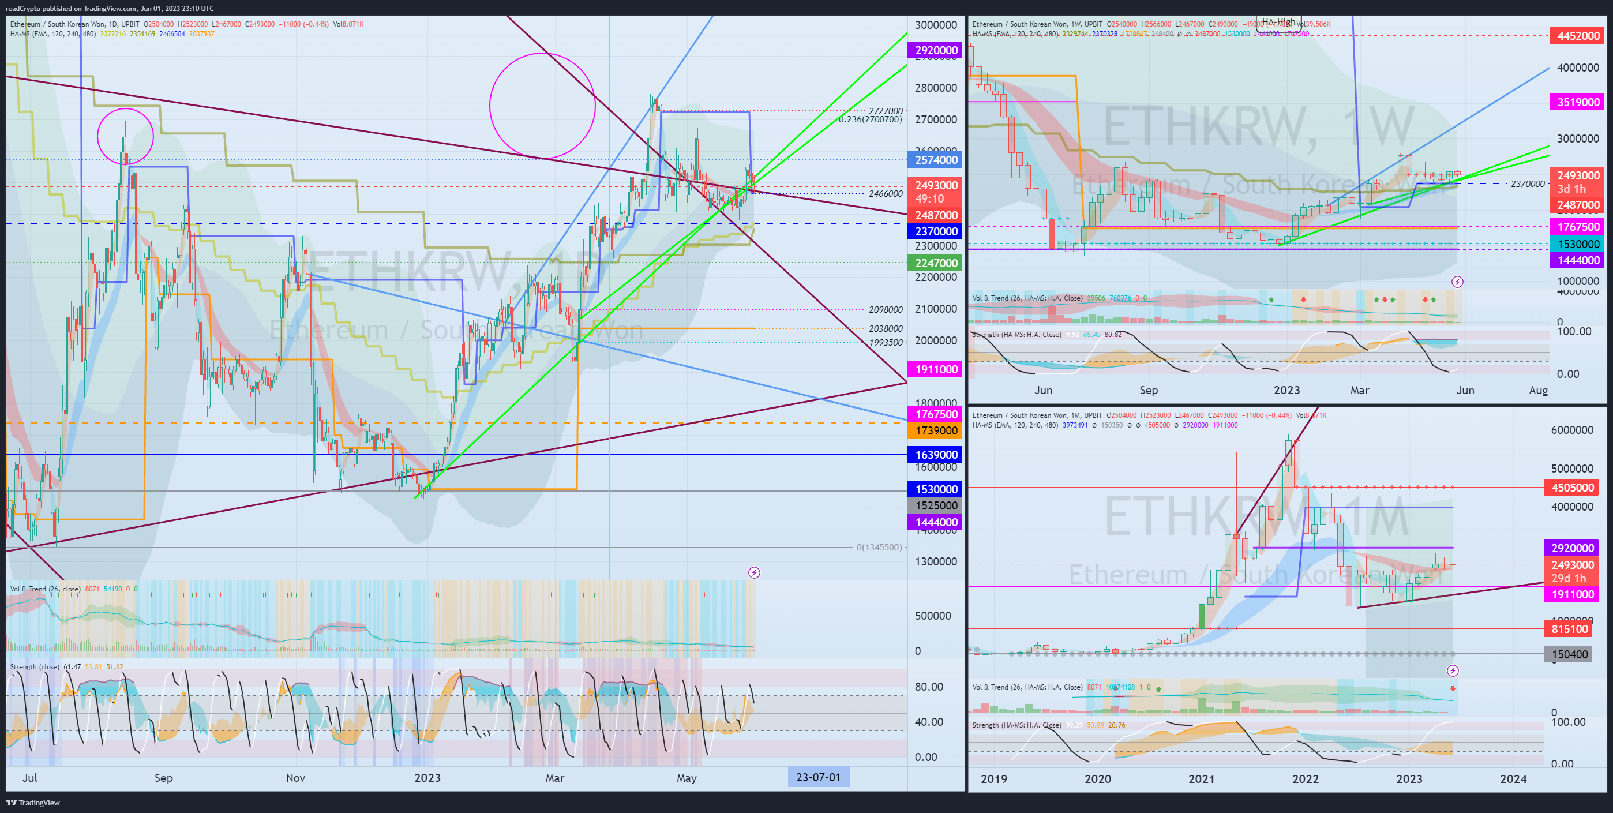Click the cyan 1530000 label on the weekly chart
This screenshot has height=813, width=1613.
click(x=1577, y=243)
